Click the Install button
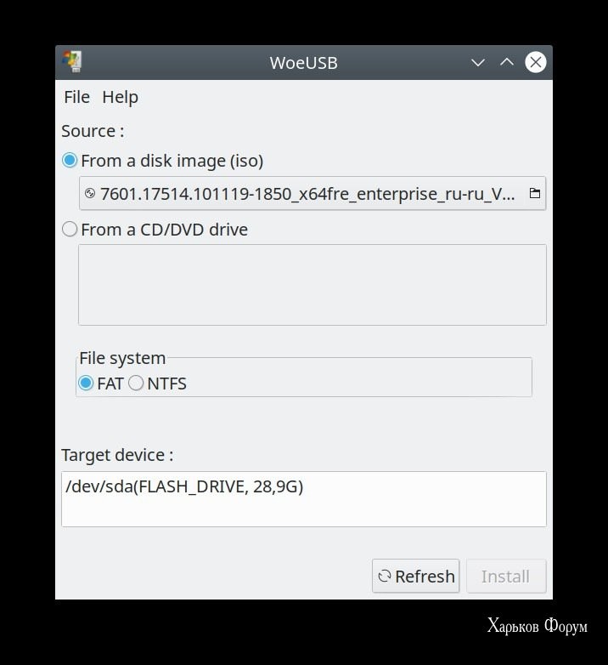608x665 pixels. [506, 576]
